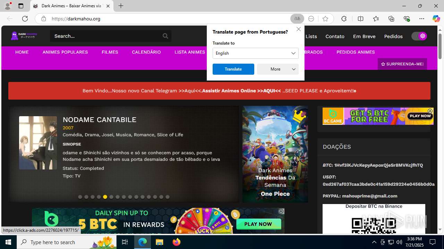Expand the Translate to language dropdown
Screen dimensions: 444x249
256,53
